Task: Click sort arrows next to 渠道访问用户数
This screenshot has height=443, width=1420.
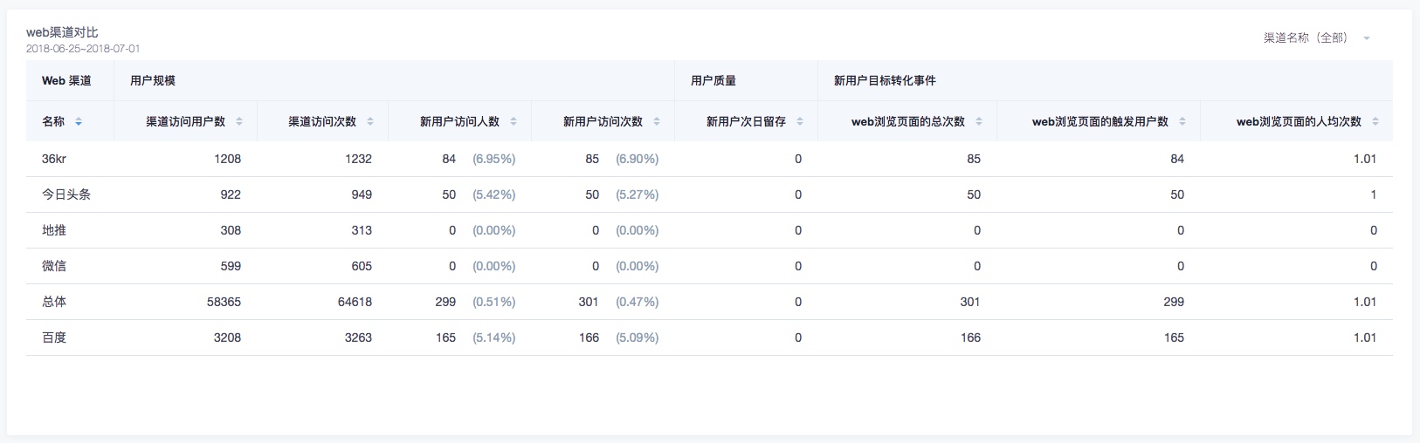Action: coord(239,122)
